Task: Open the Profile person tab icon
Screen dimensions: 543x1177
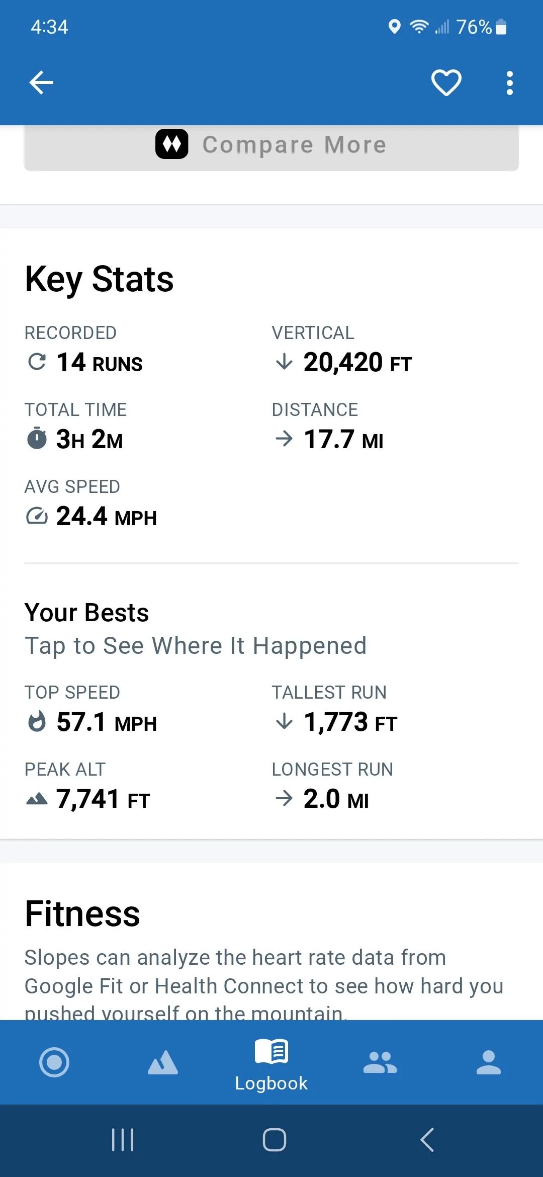Action: 489,1062
